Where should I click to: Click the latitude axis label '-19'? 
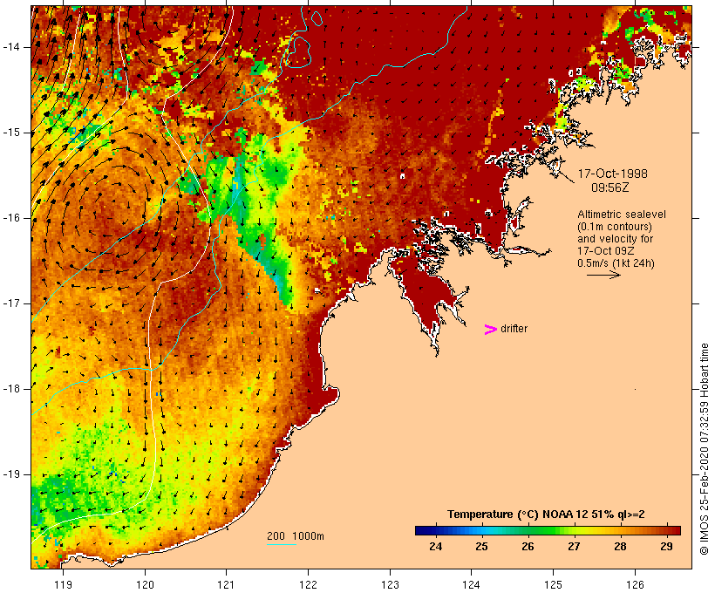(x=11, y=474)
